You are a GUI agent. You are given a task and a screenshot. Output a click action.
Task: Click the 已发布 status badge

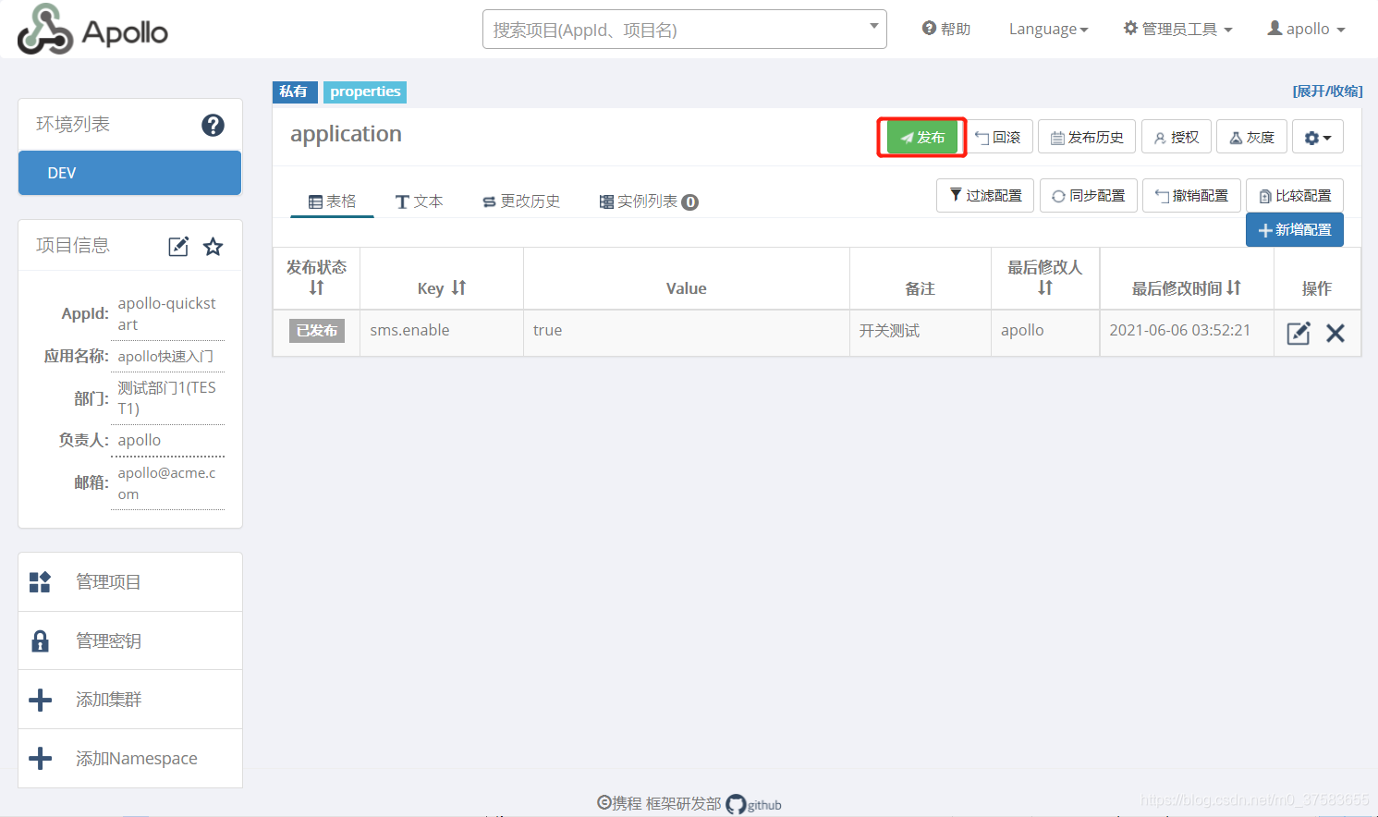(x=317, y=331)
